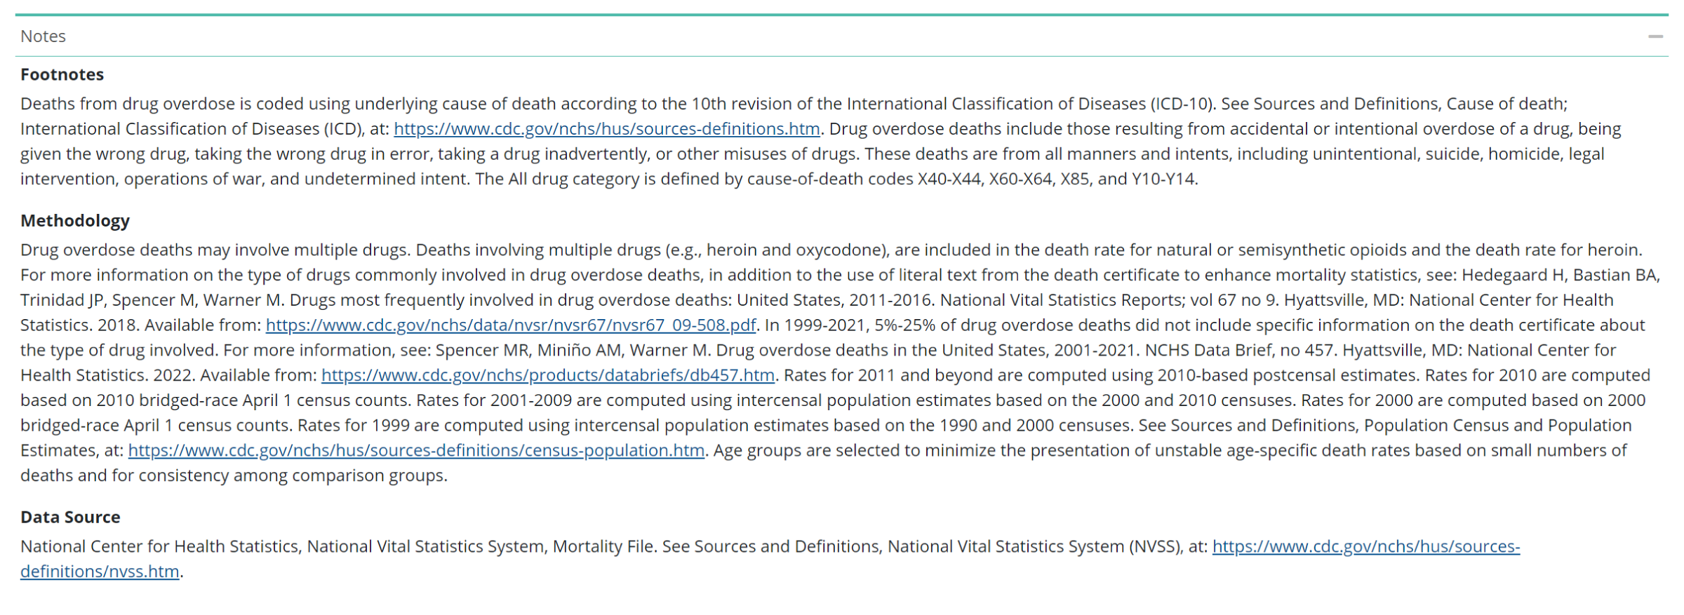1684x615 pixels.
Task: Click the "X40-X44" cause-of-death code text
Action: point(949,179)
